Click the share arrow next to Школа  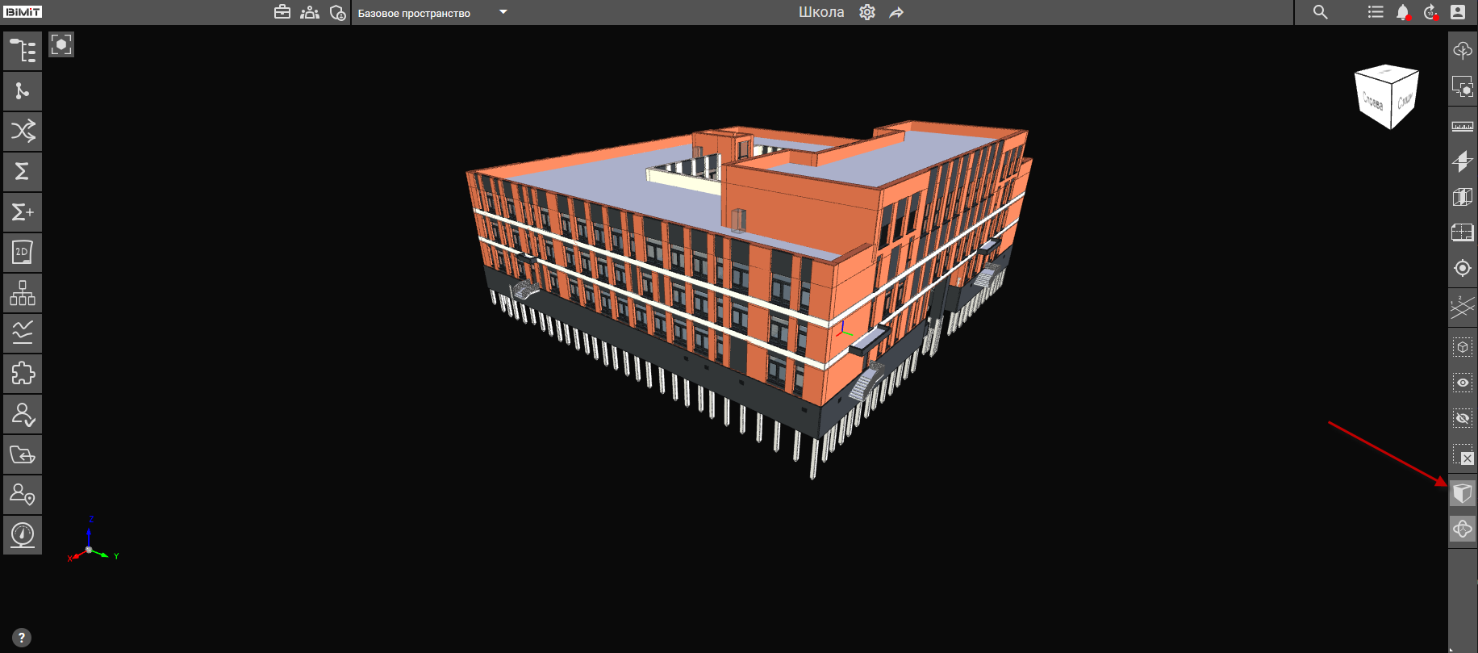[x=896, y=12]
